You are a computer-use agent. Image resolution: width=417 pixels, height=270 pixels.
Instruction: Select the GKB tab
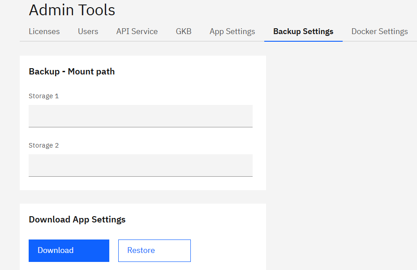pos(183,31)
